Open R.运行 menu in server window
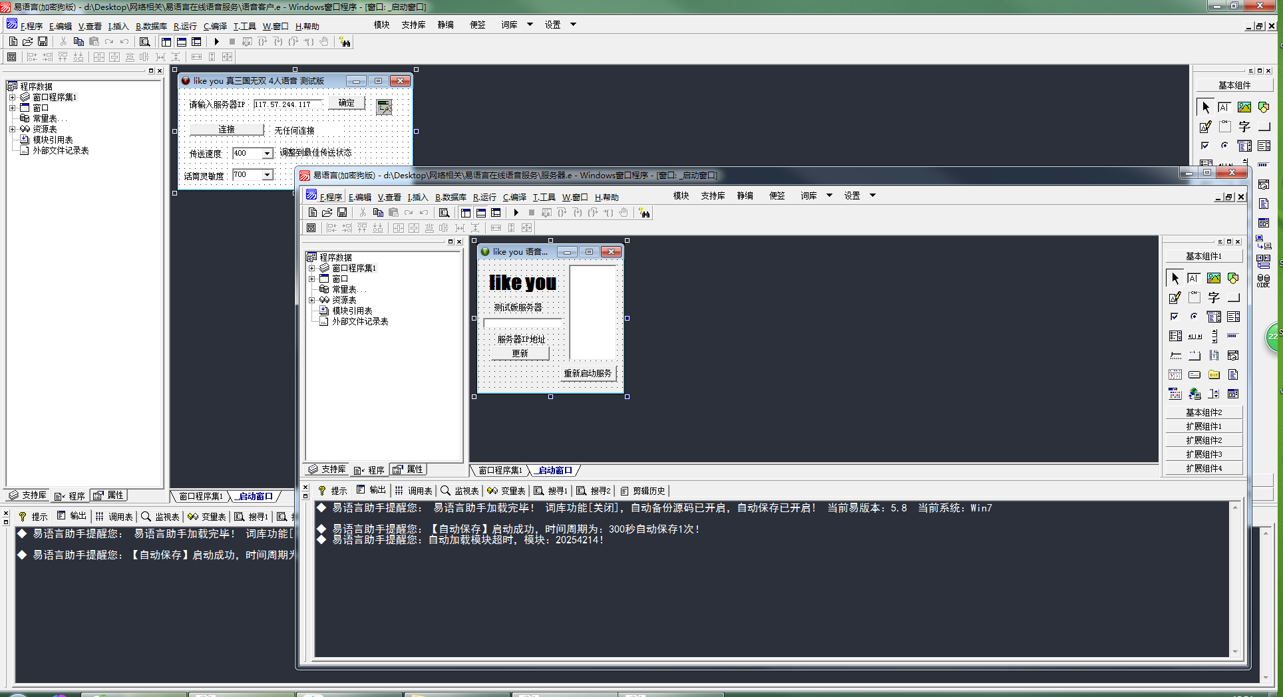Screen dimensions: 1283x697 484,197
